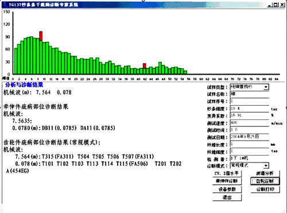Viewport: 287px width, 213px height.
Task: Click the CV, I值水平 button
Action: point(227,173)
